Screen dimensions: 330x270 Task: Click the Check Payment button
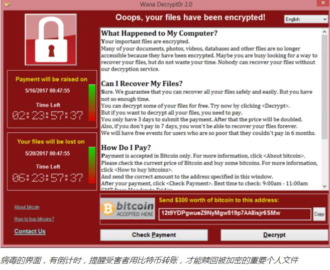154,235
